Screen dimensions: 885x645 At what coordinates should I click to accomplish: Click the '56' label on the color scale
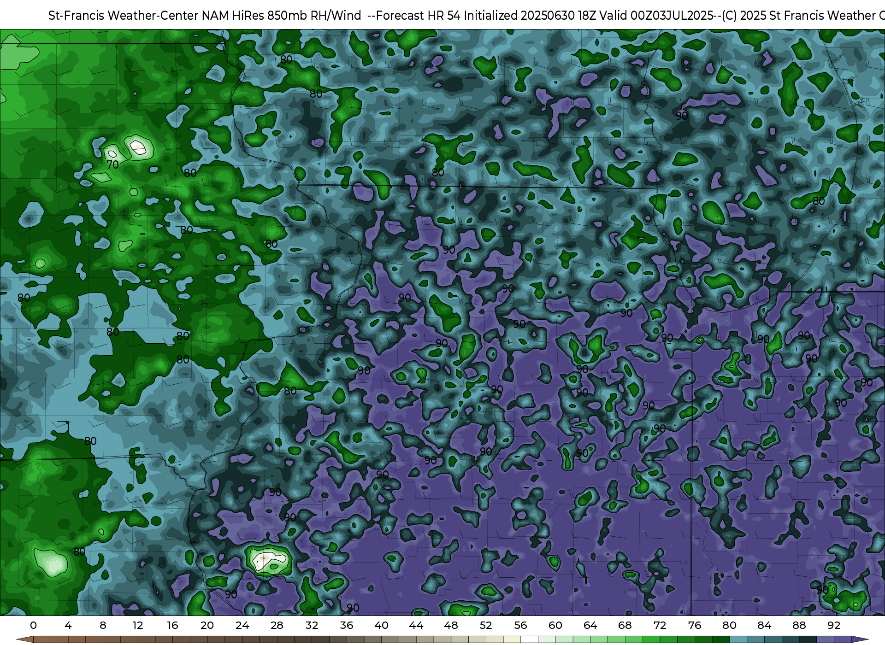coord(521,625)
